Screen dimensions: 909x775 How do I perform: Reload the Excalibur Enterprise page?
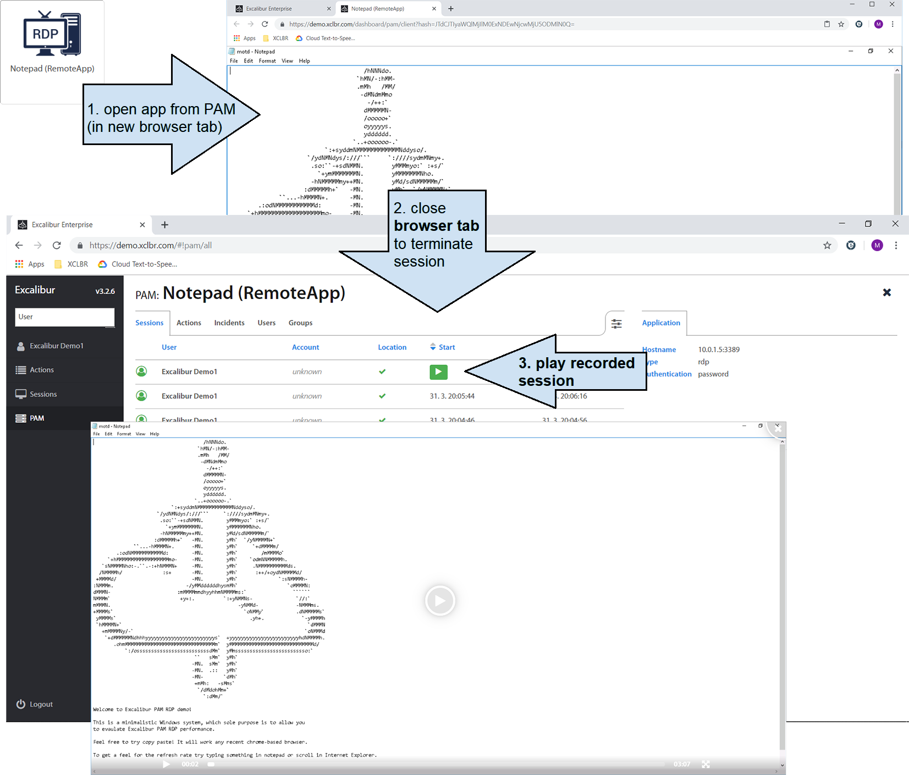[57, 246]
